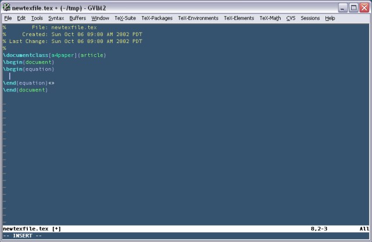372x242 pixels.
Task: Open the Window menu
Action: [x=100, y=18]
